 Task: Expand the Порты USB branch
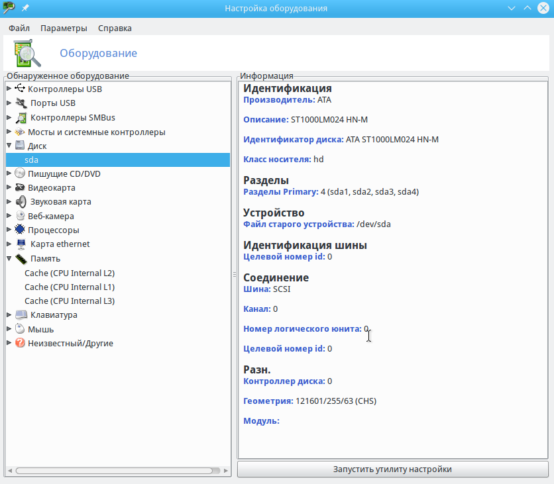click(9, 103)
